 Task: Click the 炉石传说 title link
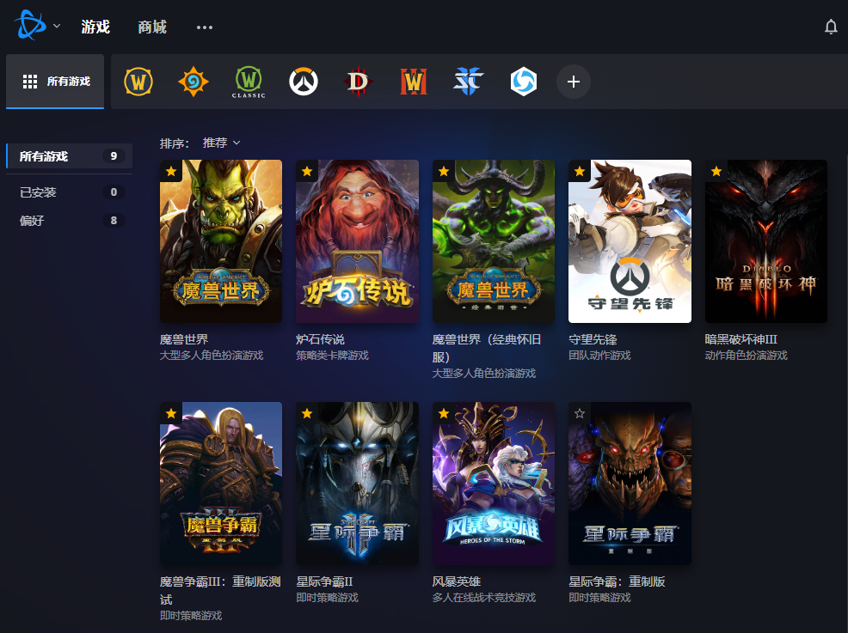(320, 339)
